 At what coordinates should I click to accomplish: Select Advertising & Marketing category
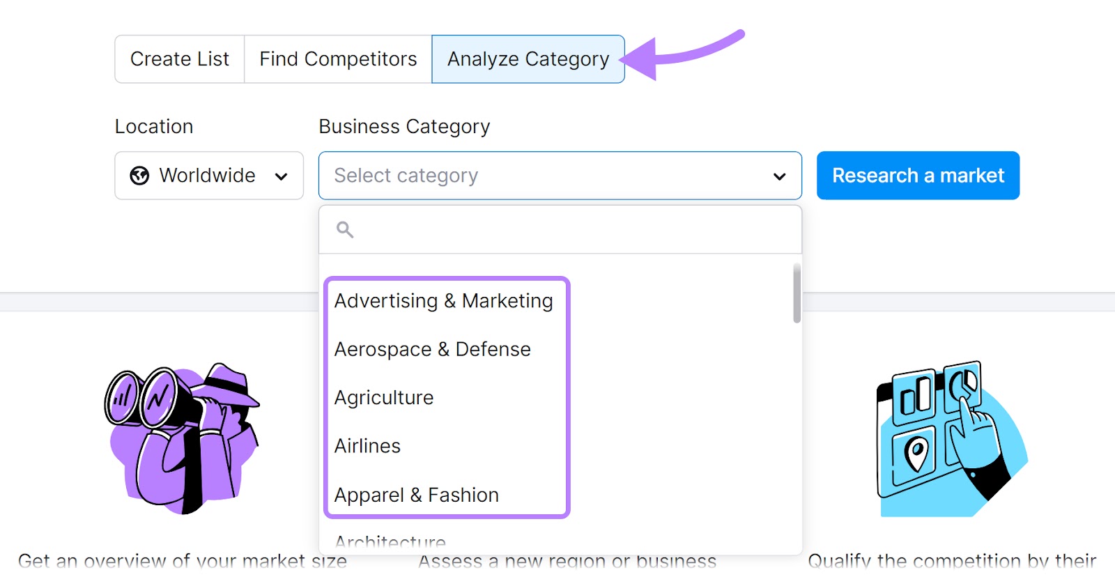tap(444, 301)
